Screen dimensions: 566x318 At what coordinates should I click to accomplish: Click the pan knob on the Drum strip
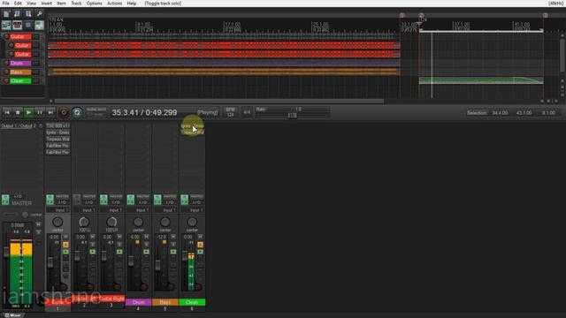[138, 222]
